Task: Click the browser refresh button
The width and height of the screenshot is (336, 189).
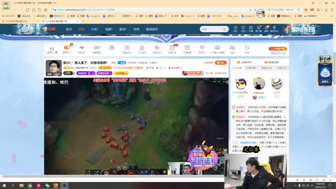Action: pos(27,10)
